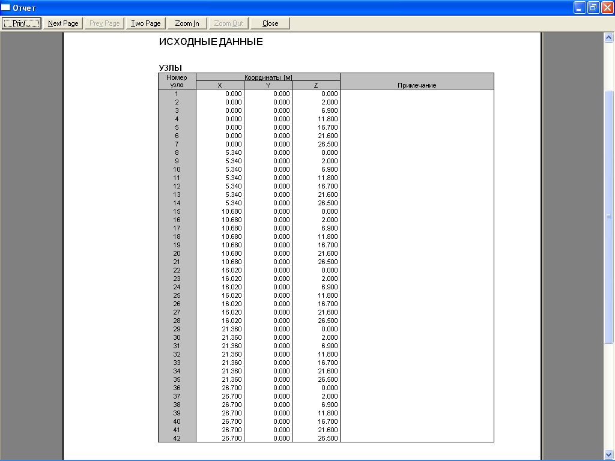Click the Номер узла column header
This screenshot has height=461, width=615.
point(177,81)
